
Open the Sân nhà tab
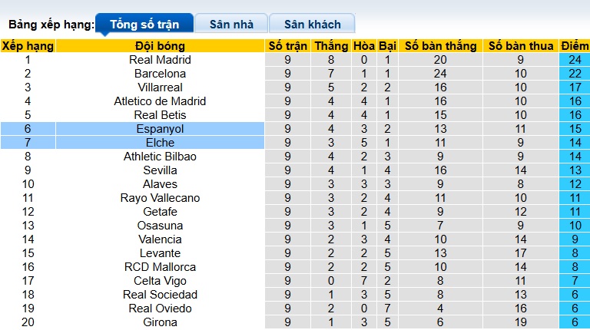click(x=231, y=24)
